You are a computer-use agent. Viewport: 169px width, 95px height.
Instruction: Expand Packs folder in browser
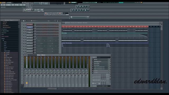pos(3,38)
